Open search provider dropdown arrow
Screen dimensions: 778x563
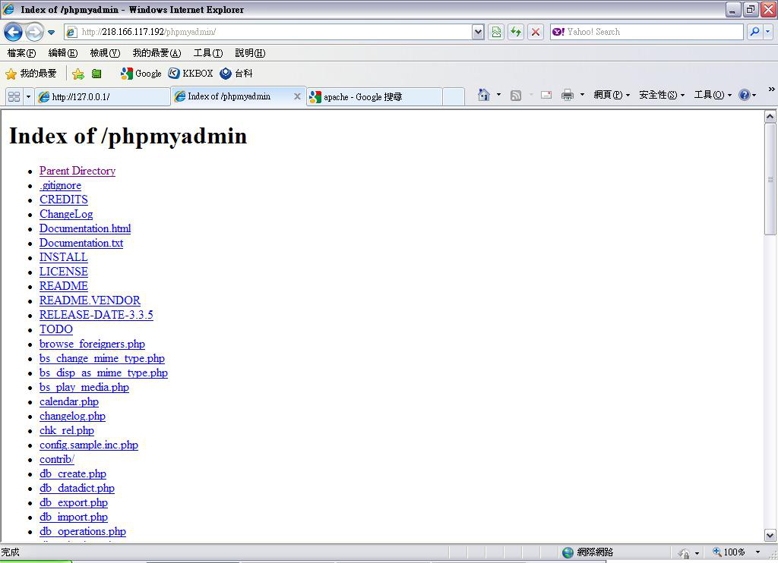click(x=767, y=32)
